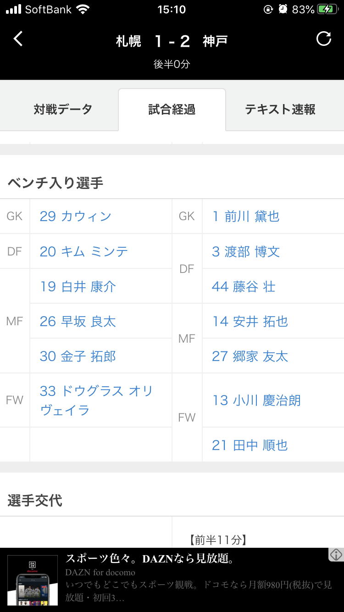Image resolution: width=344 pixels, height=612 pixels.
Task: Open player 30 金子 拓郎
Action: click(x=78, y=356)
